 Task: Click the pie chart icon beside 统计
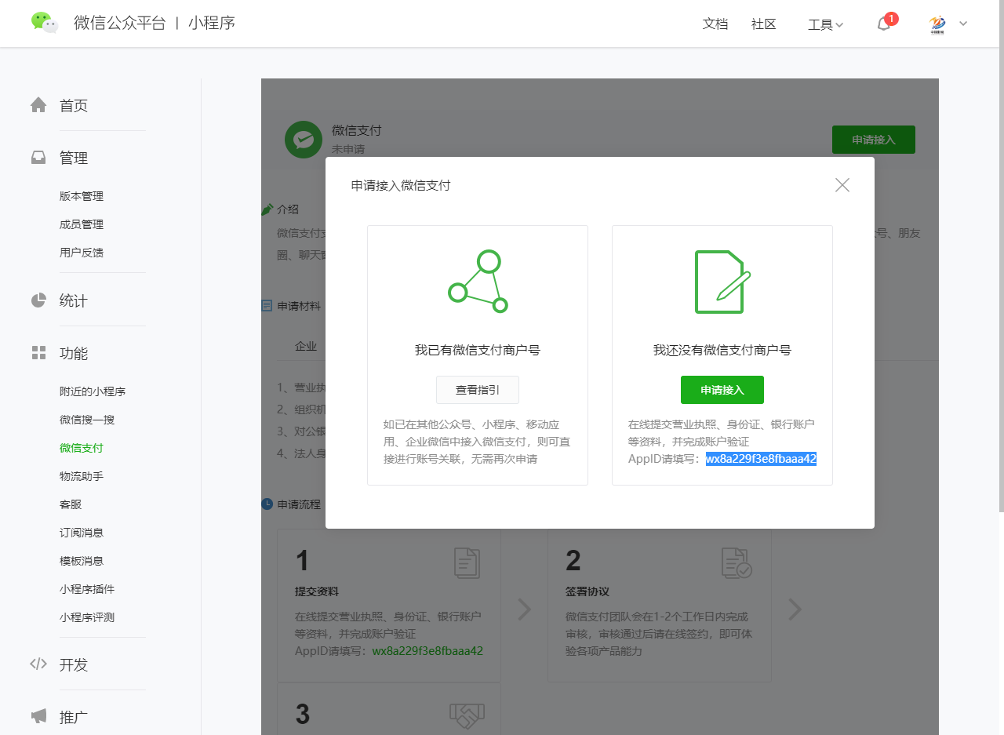38,300
